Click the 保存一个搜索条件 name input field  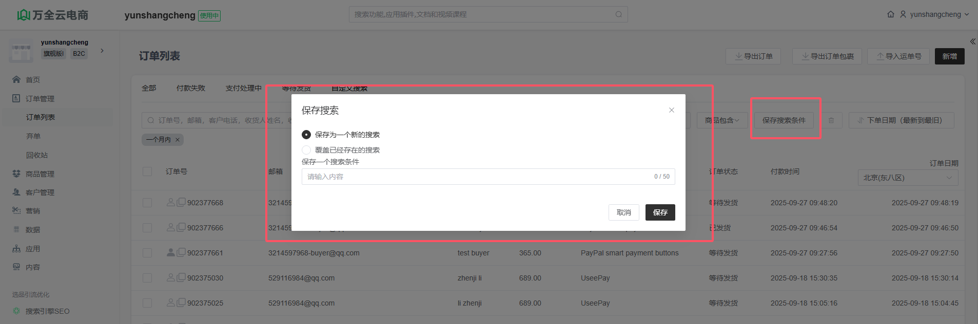[477, 177]
